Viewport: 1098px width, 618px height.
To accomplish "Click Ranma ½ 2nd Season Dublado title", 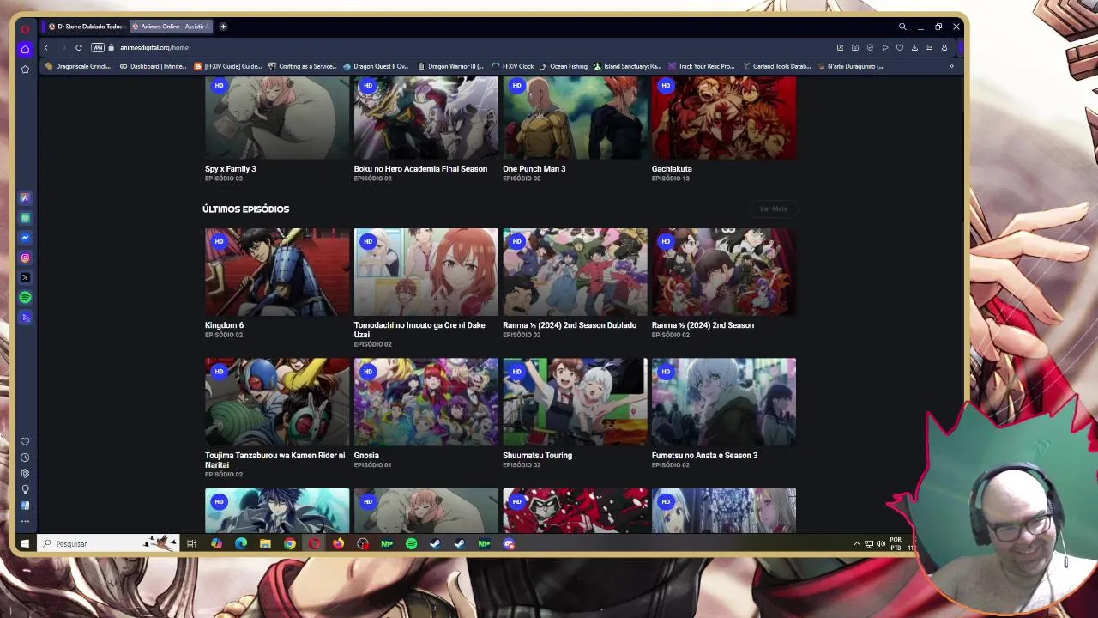I will 570,325.
